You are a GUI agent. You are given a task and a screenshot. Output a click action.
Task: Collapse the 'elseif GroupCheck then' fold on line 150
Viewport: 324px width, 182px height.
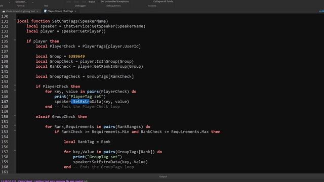[15, 115]
